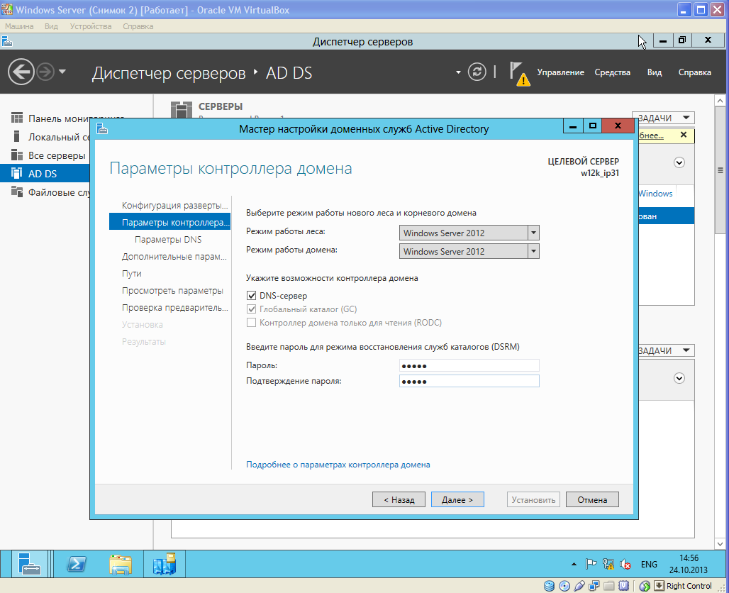The width and height of the screenshot is (729, 593).
Task: Open Режим работы домена dropdown
Action: click(x=469, y=251)
